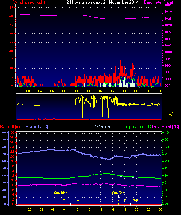Click the 'Sun Set' marker label
This screenshot has width=181, height=215.
(118, 193)
